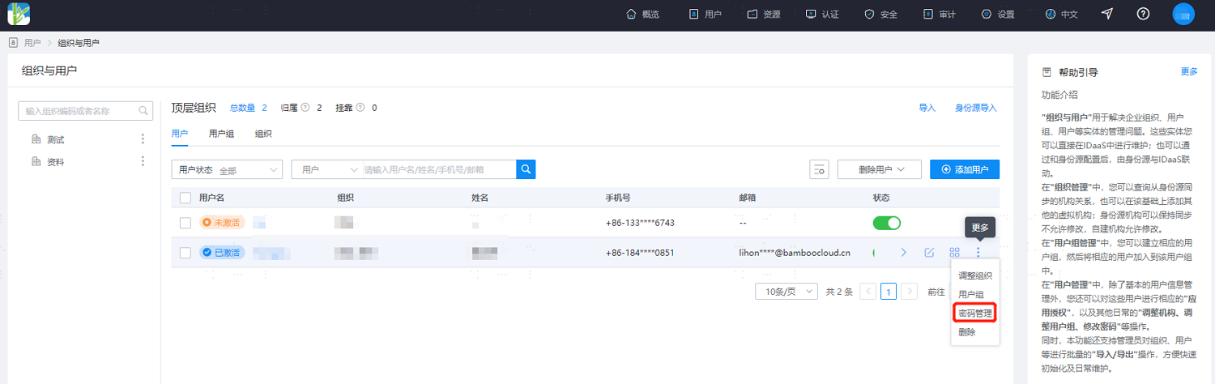Click the 已激活 status badge
This screenshot has width=1215, height=384.
point(222,253)
